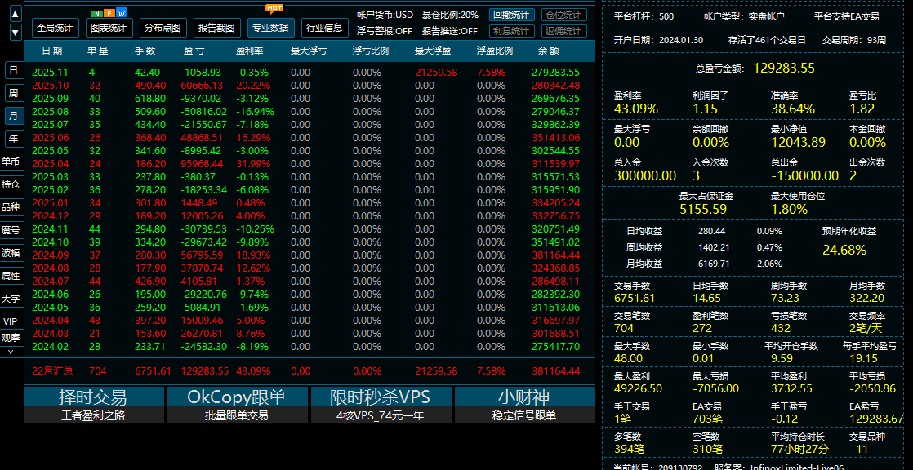Open 报告截图 tab

pyautogui.click(x=216, y=28)
